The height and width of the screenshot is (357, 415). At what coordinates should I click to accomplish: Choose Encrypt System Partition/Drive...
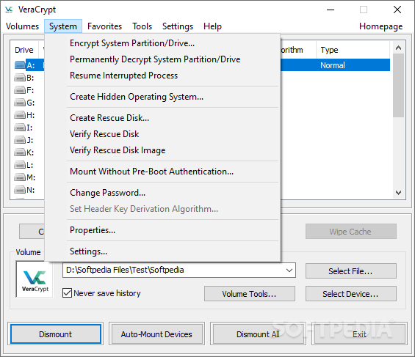coord(162,43)
